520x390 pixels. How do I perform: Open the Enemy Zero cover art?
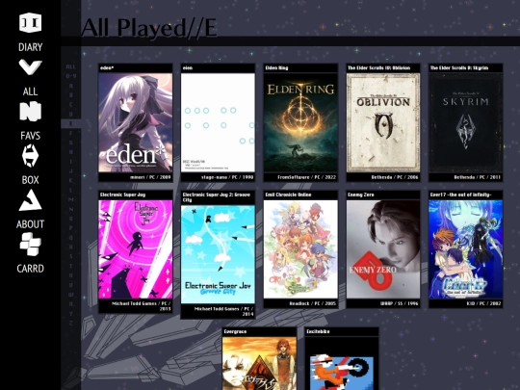pos(383,249)
